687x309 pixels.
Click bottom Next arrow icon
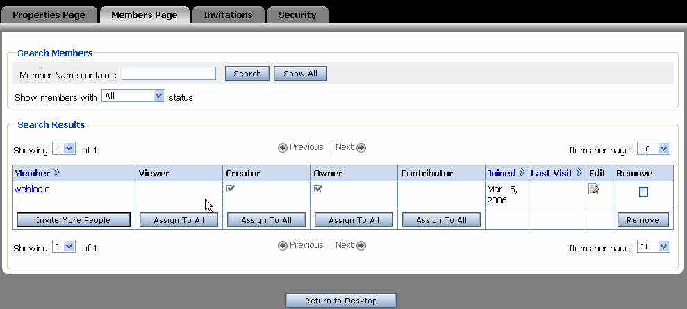pos(361,246)
